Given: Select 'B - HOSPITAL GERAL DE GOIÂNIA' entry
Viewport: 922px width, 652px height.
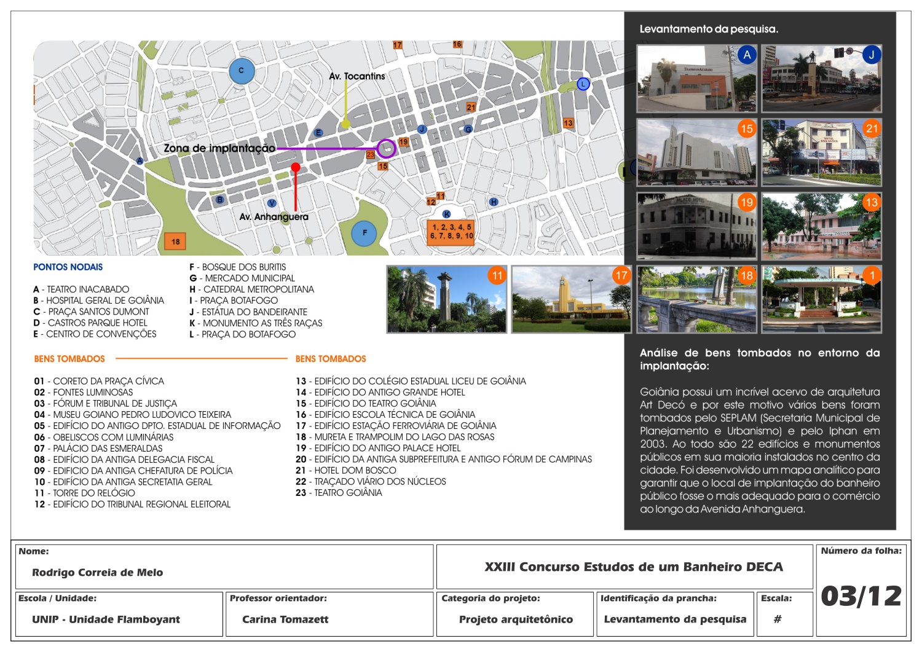Looking at the screenshot, I should tap(99, 300).
